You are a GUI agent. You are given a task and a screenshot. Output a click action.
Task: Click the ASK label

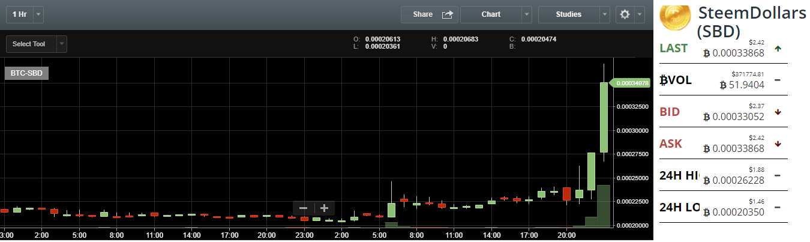pos(671,144)
